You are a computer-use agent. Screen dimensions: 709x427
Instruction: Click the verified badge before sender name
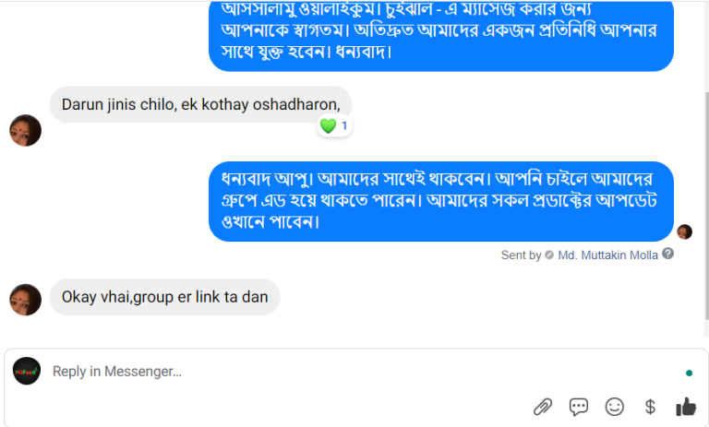pos(549,255)
